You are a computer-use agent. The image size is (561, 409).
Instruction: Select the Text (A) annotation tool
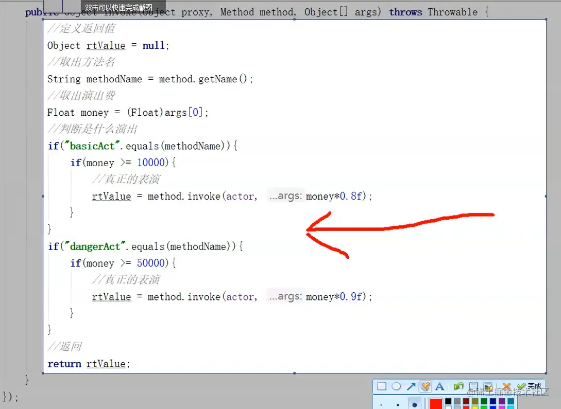pyautogui.click(x=440, y=386)
